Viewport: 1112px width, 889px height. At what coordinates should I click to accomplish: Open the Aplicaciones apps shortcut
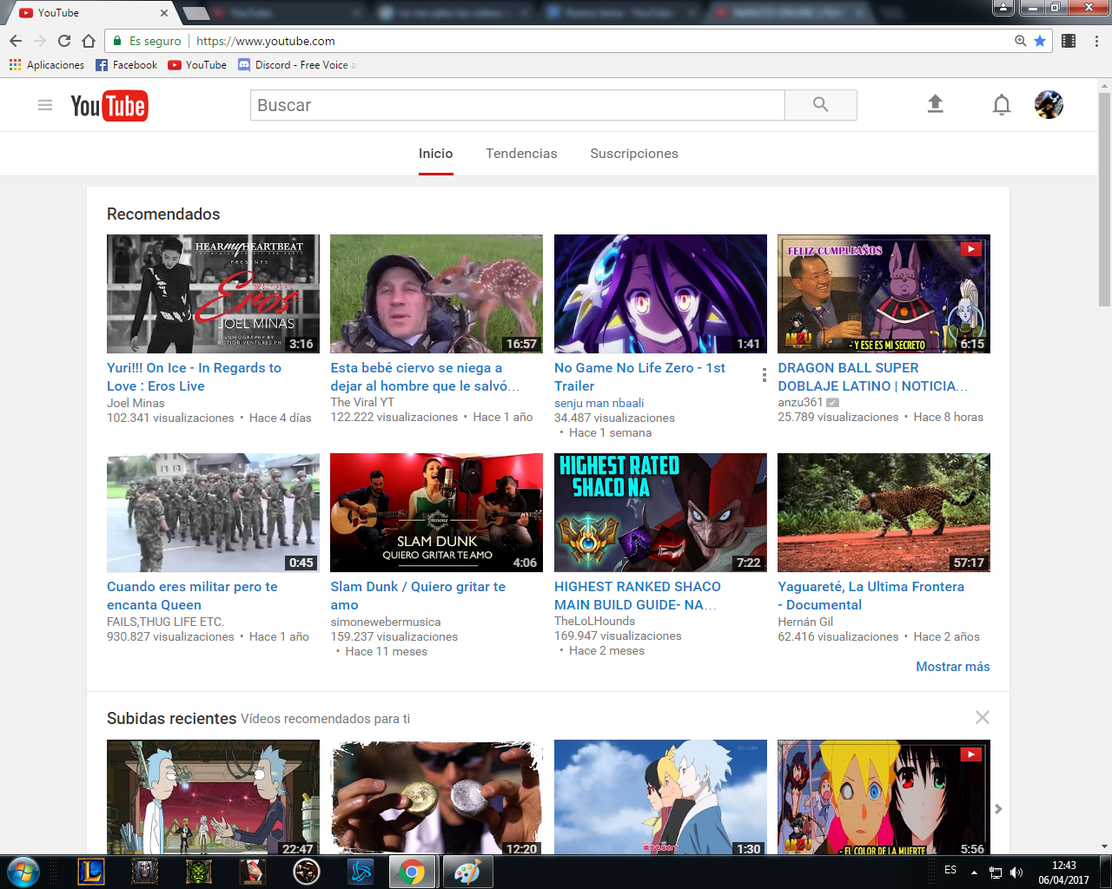[47, 65]
